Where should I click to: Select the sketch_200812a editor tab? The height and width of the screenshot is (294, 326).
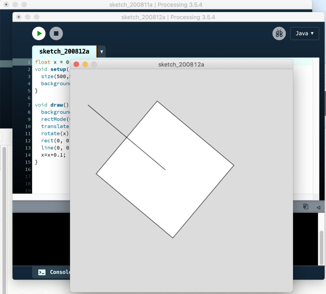pyautogui.click(x=64, y=52)
